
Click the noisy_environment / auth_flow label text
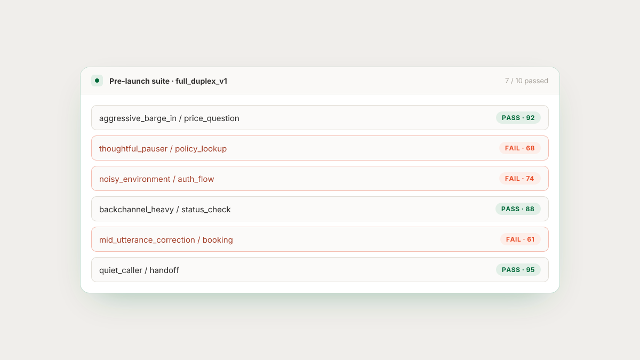[156, 179]
